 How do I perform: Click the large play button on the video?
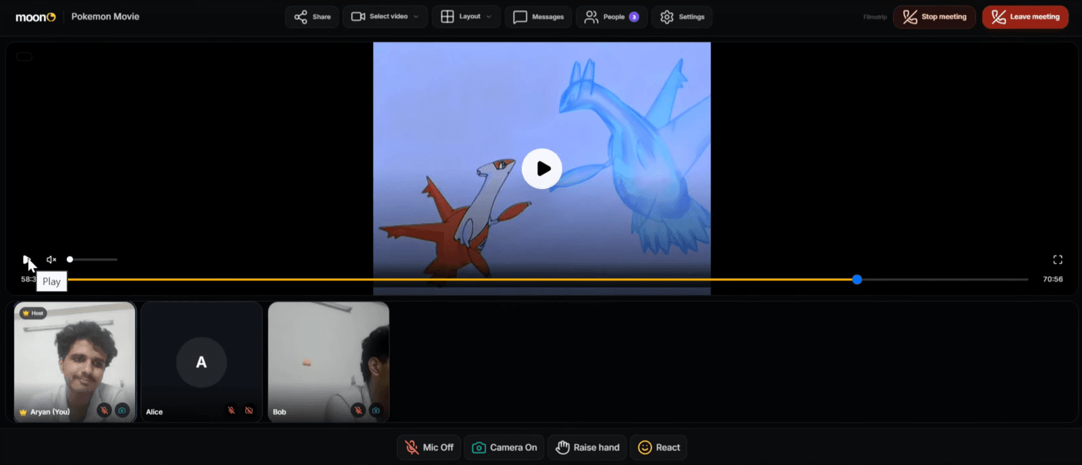pos(542,169)
